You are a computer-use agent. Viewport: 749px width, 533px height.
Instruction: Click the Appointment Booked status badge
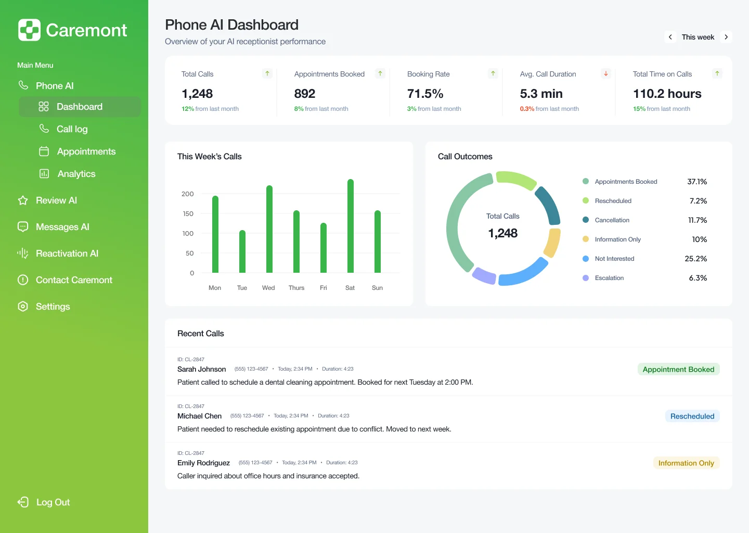coord(678,369)
